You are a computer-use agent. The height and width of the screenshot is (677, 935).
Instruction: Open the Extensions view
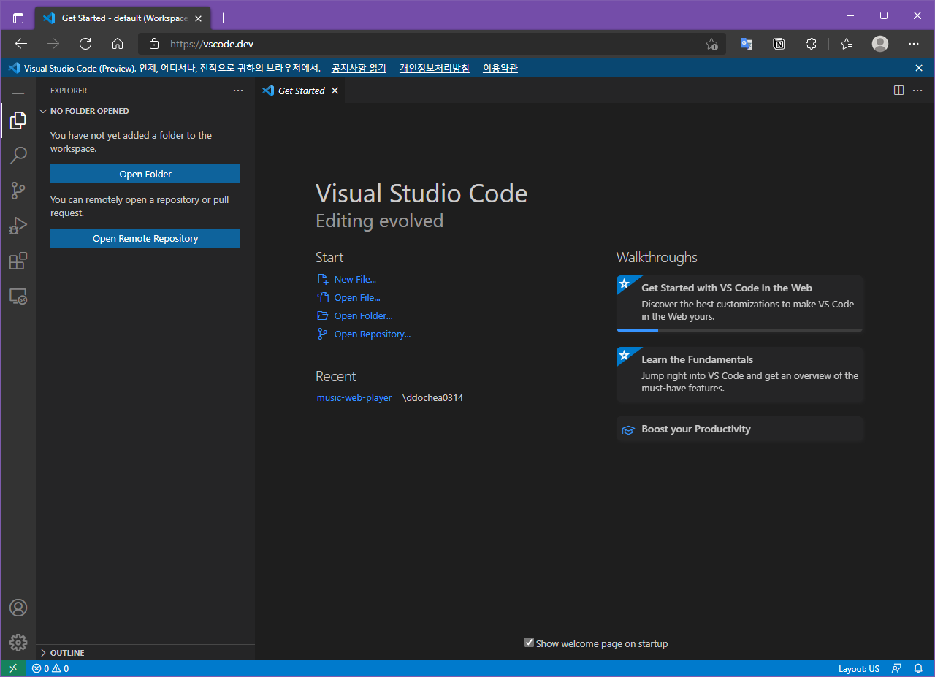point(18,261)
